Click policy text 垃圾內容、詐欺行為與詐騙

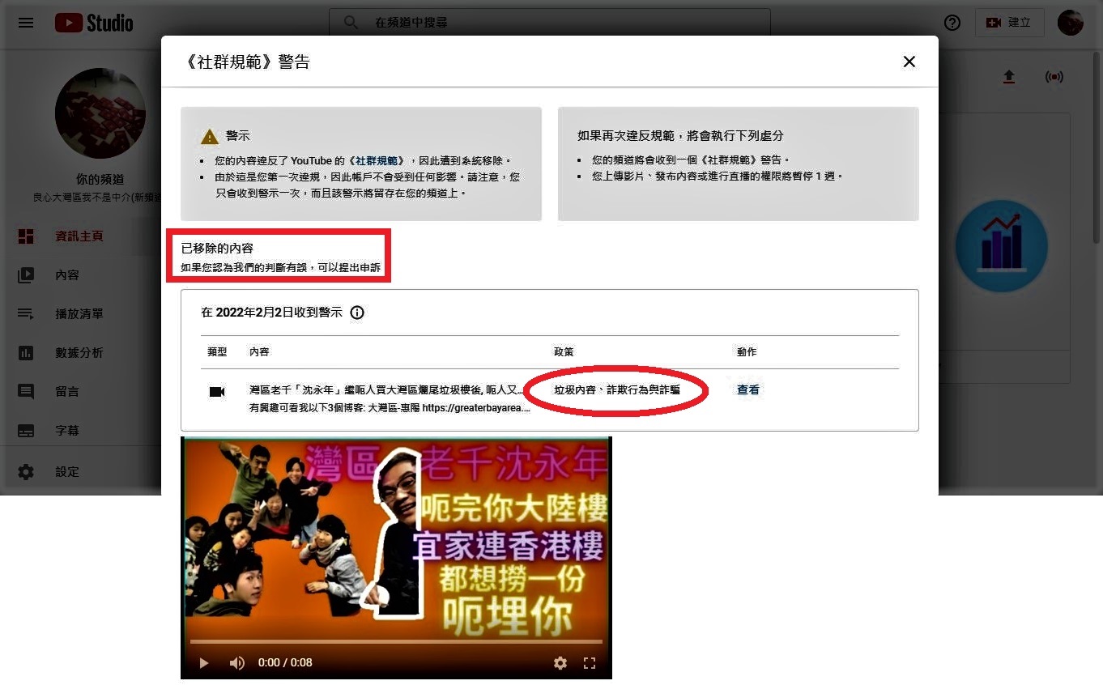click(x=617, y=390)
